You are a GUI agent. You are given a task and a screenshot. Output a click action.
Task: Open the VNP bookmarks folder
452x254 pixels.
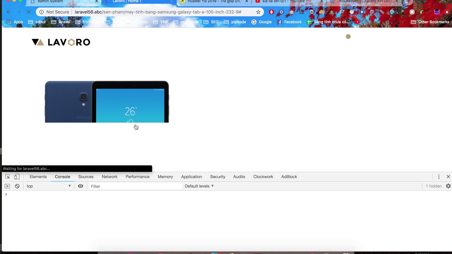[x=160, y=22]
